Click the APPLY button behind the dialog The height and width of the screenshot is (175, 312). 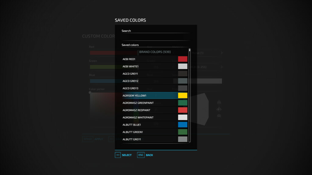98,139
